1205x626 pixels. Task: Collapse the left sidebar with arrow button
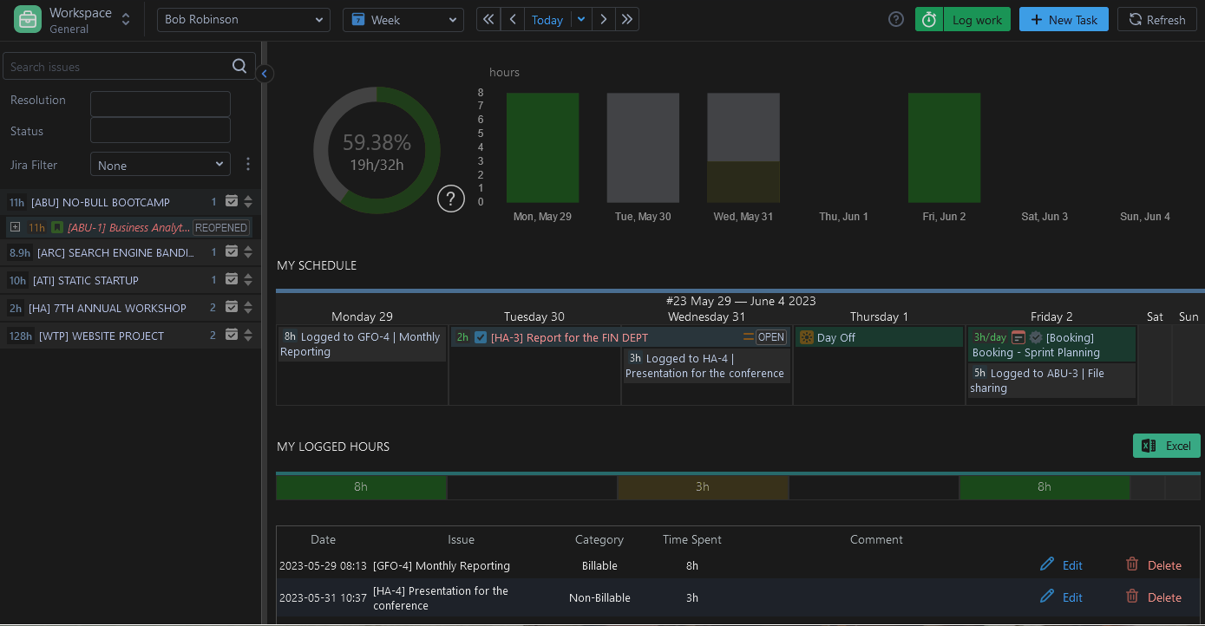point(265,74)
